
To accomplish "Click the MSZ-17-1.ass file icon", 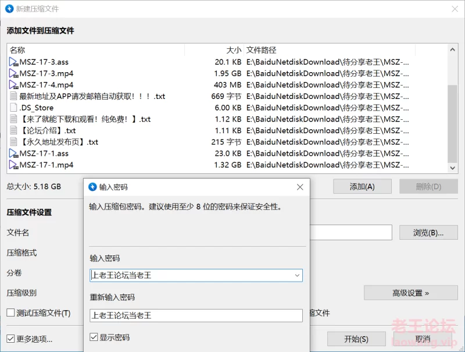I will click(13, 154).
